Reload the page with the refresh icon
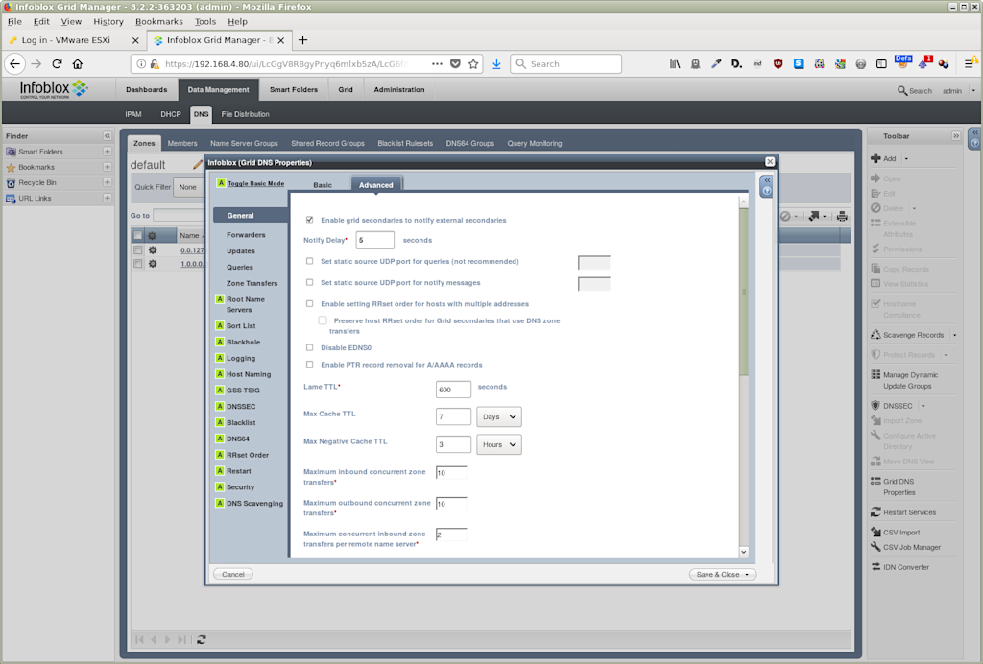983x664 pixels. click(x=57, y=64)
